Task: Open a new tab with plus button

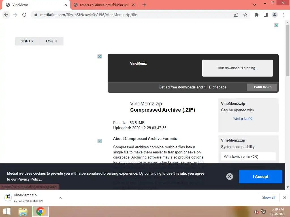Action: point(144,5)
